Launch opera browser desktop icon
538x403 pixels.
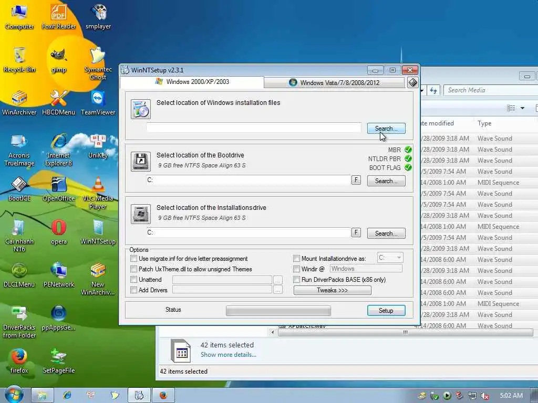(59, 232)
